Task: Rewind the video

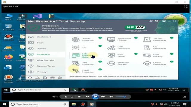Action: [87, 97]
